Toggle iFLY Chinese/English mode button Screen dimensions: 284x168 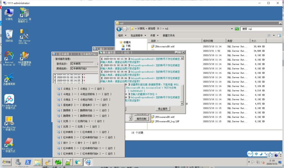coord(256,154)
